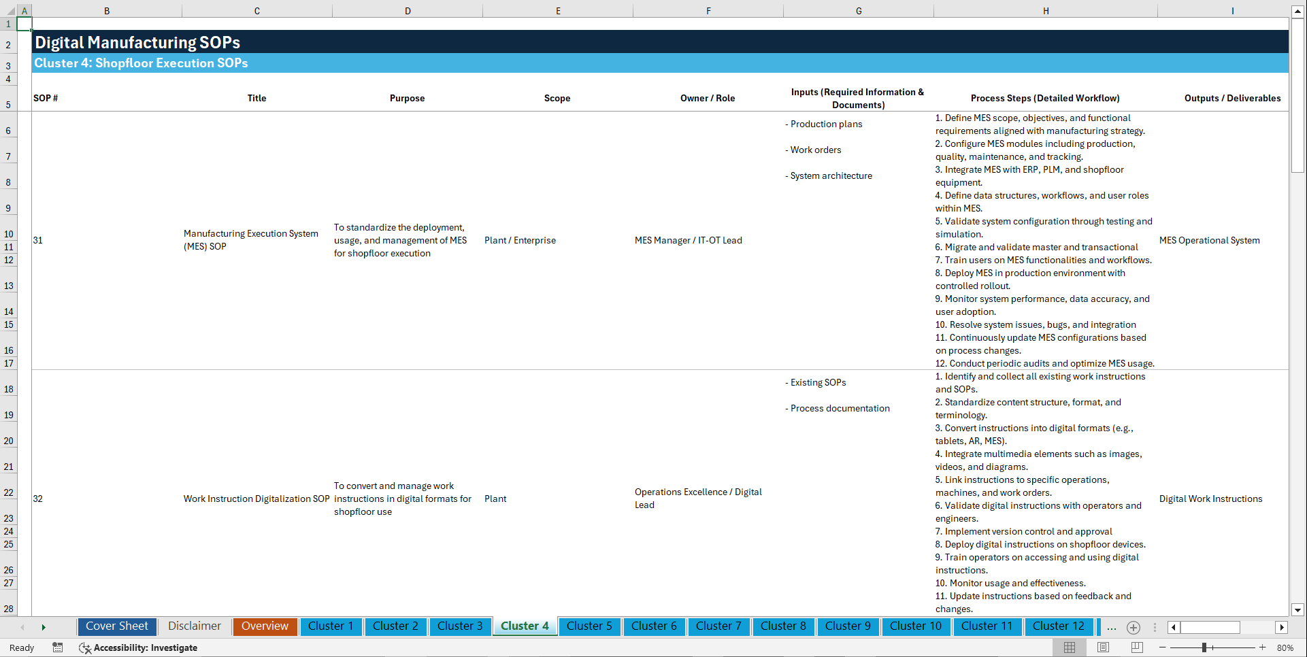Switch to Cluster 5 sheet tab

coord(589,626)
